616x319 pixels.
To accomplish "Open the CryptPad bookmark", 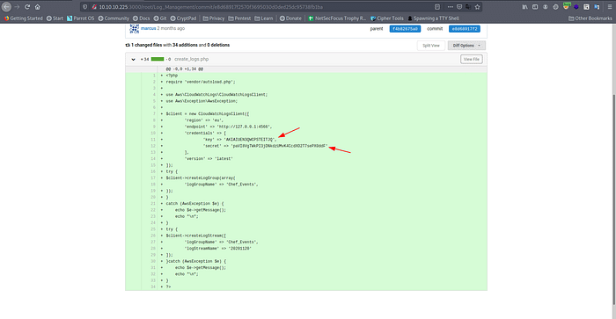I will 183,18.
